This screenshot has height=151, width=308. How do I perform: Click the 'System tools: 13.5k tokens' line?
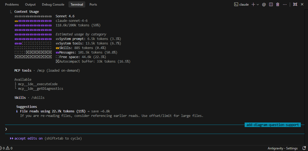point(88,43)
